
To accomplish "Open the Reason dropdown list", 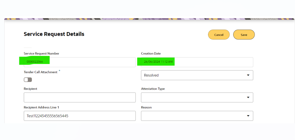I will (197, 116).
